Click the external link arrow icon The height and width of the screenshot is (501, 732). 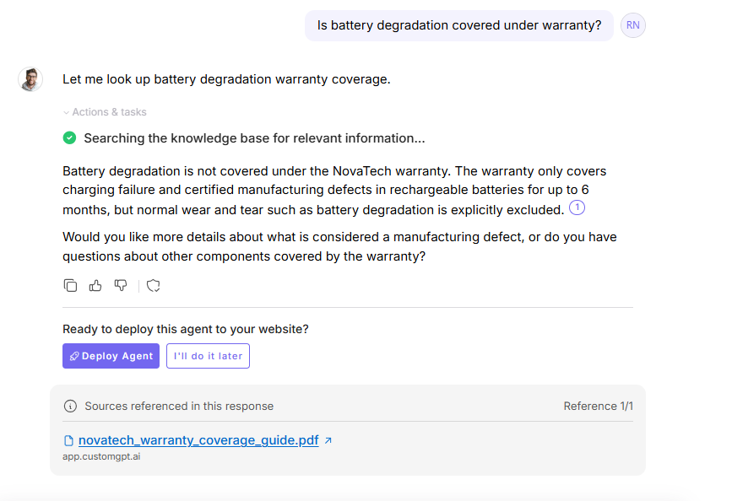pyautogui.click(x=328, y=440)
